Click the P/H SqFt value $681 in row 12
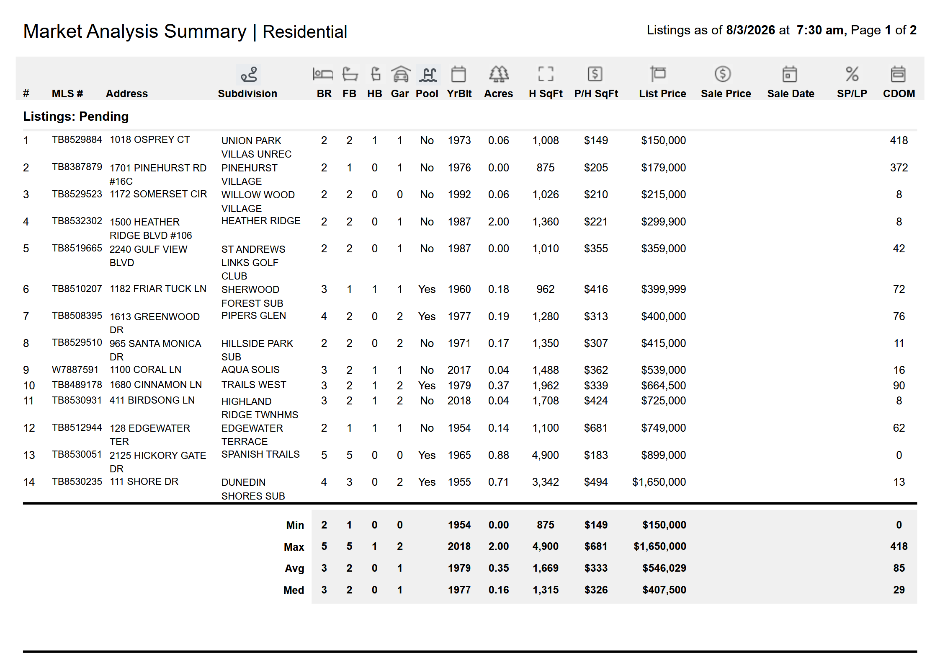940x658 pixels. 596,428
